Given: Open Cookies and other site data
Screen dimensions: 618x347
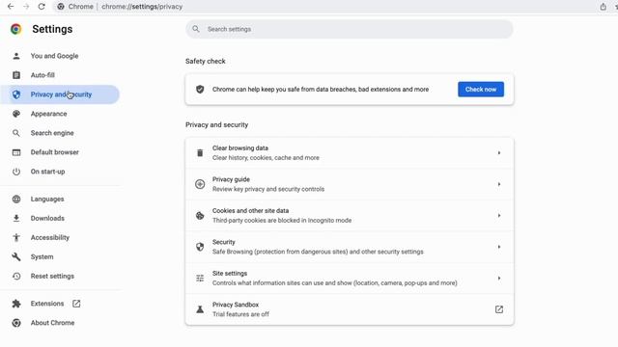Looking at the screenshot, I should pos(350,216).
